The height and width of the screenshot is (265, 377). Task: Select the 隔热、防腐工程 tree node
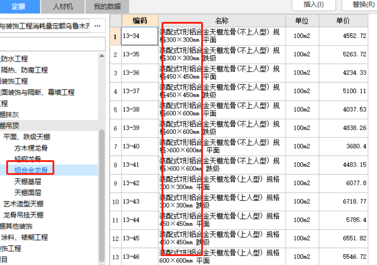tap(24, 70)
